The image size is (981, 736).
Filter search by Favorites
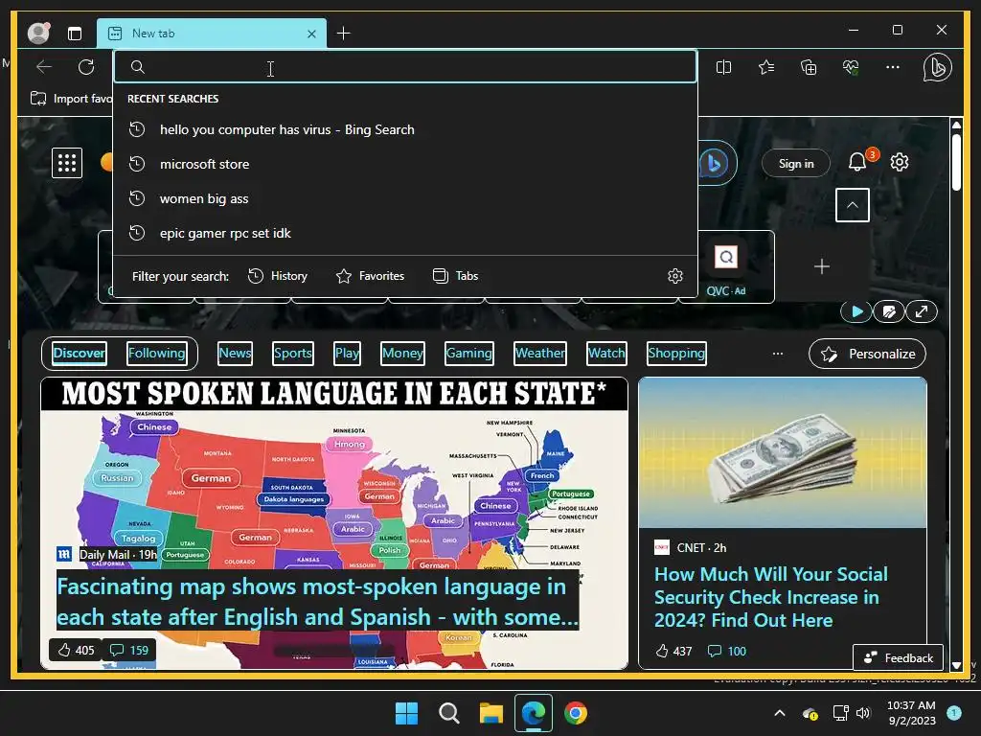[371, 276]
